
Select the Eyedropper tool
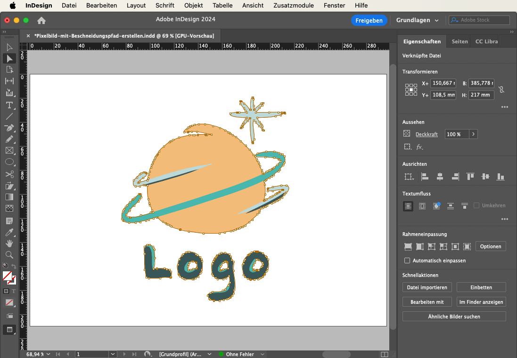[x=9, y=232]
